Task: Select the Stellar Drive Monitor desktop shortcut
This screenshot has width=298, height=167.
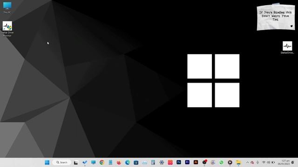Action: pyautogui.click(x=7, y=29)
